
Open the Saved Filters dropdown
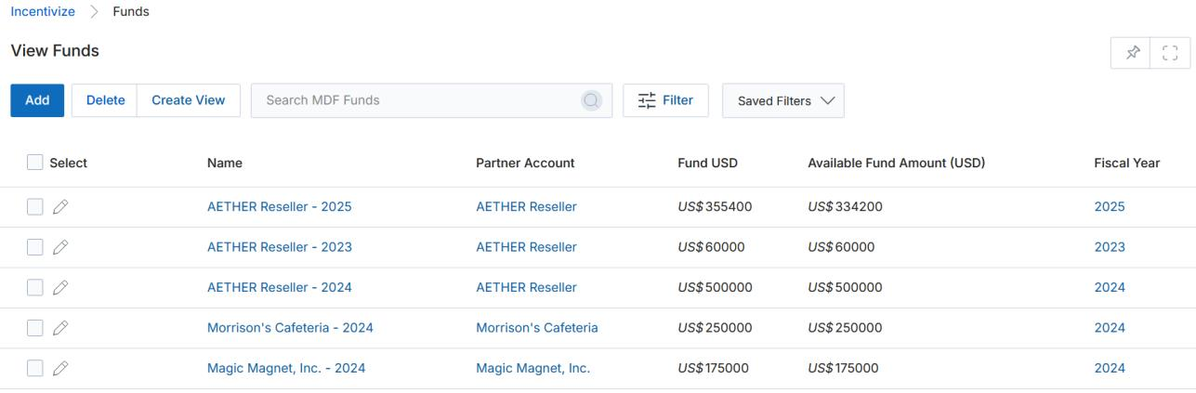point(783,100)
